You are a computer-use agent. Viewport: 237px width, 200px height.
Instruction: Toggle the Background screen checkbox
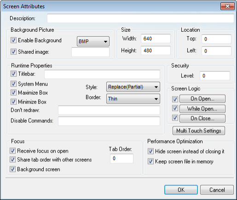[x=12, y=169]
